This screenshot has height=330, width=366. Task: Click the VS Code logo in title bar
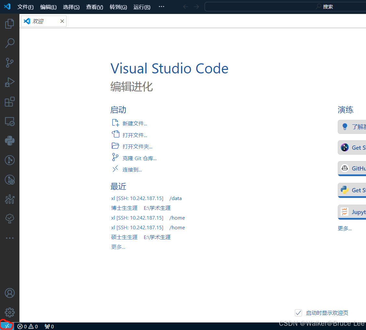[7, 6]
